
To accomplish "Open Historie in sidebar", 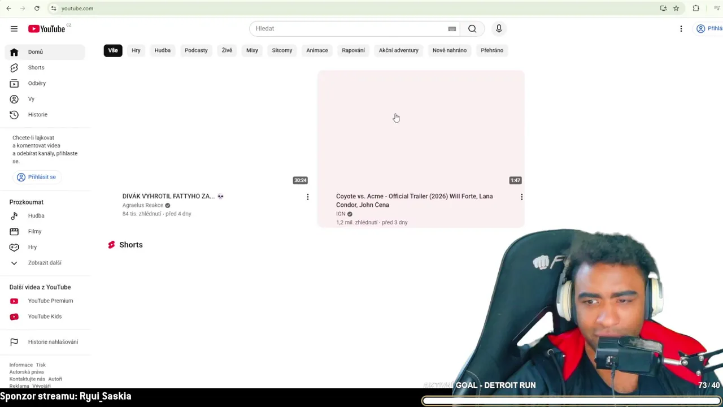I will [x=45, y=115].
